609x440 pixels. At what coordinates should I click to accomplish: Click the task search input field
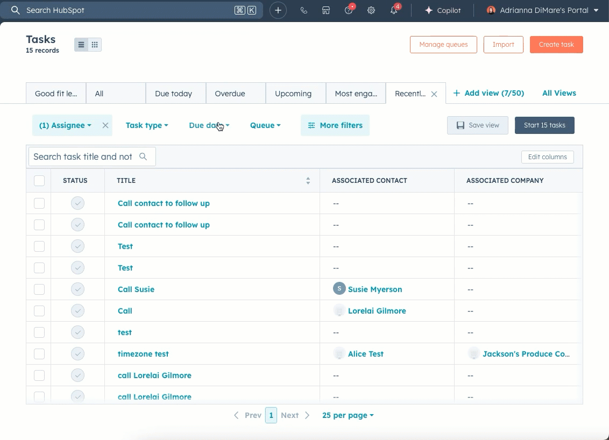(x=86, y=156)
